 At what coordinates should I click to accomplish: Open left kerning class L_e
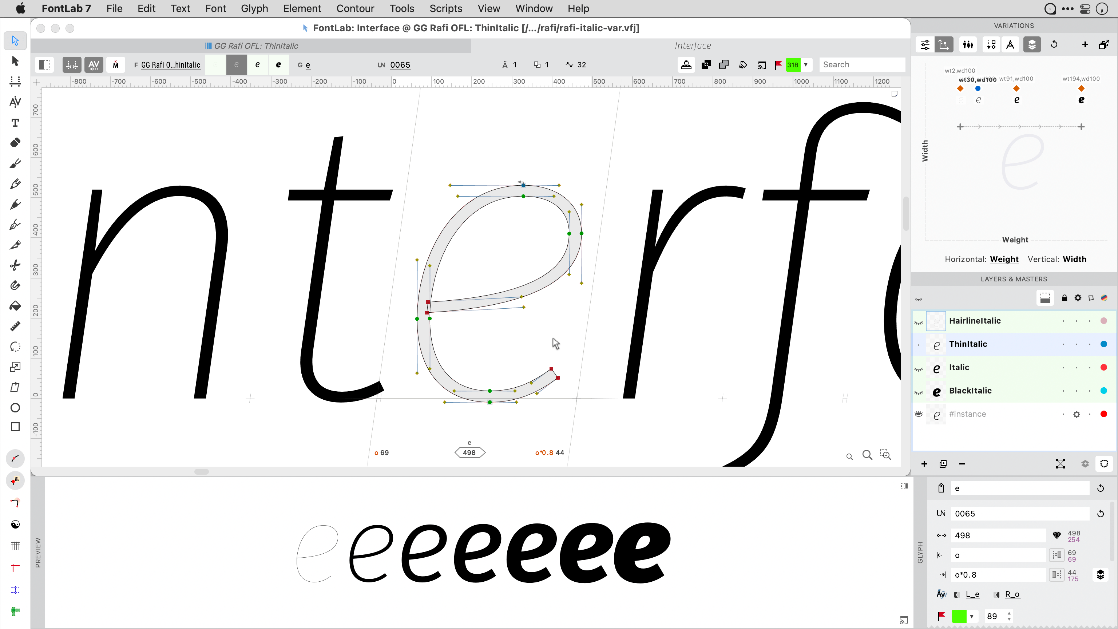tap(972, 594)
